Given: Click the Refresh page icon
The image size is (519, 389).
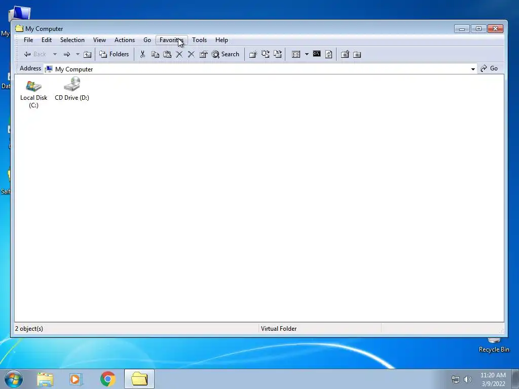Looking at the screenshot, I should 328,54.
